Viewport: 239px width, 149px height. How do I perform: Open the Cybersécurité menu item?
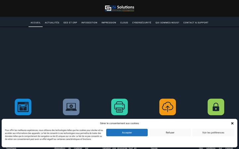point(142,23)
